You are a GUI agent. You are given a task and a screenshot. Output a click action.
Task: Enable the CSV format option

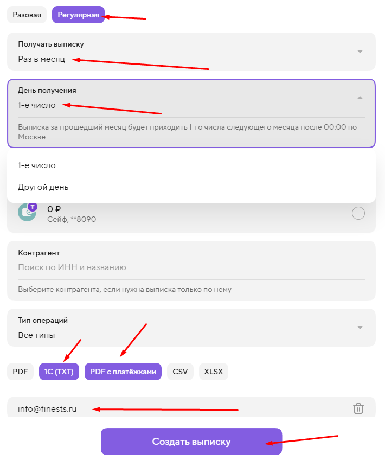[x=180, y=372]
